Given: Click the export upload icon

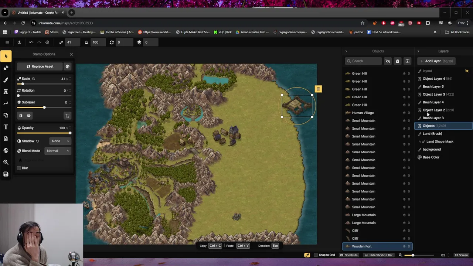Looking at the screenshot, I should (x=19, y=42).
